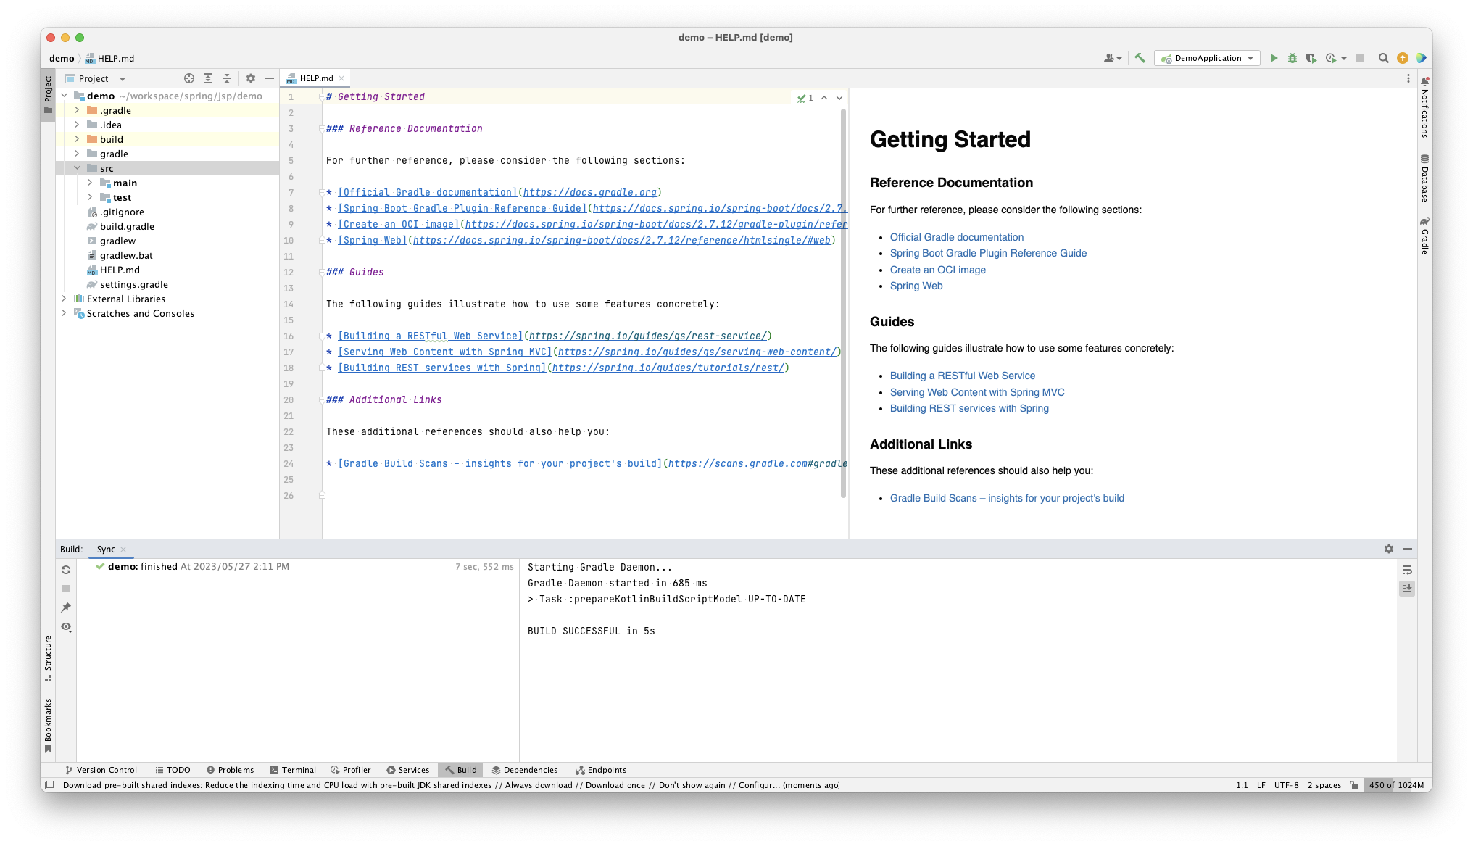The height and width of the screenshot is (846, 1473).
Task: Open Create an OCI image link
Action: [x=937, y=270]
